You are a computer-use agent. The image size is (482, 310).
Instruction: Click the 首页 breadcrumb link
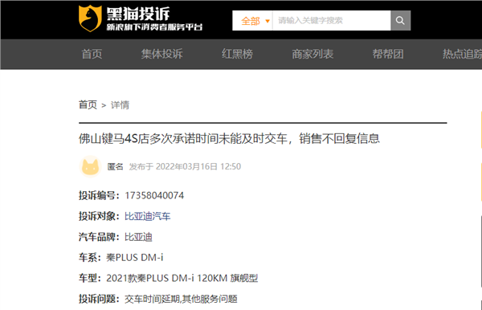88,104
